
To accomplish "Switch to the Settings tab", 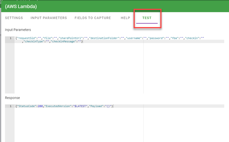I will click(x=14, y=18).
